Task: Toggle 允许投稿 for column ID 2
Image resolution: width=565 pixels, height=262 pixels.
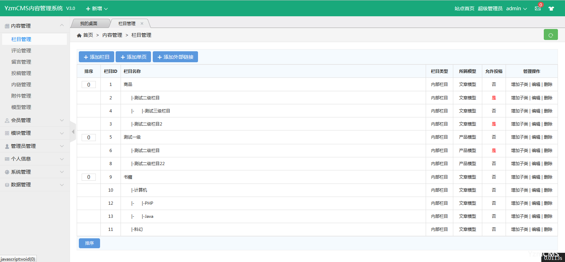Action: (x=494, y=98)
